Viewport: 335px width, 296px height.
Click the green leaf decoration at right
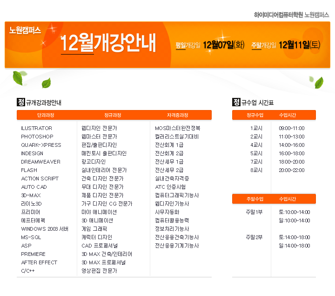click(319, 83)
